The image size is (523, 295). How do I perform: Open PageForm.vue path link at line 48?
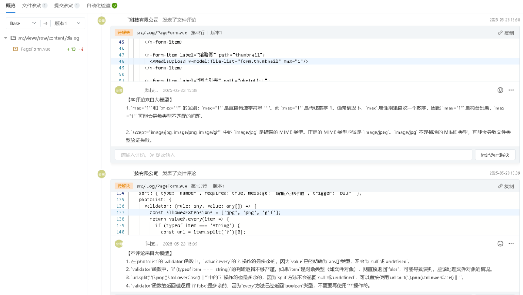tap(162, 33)
